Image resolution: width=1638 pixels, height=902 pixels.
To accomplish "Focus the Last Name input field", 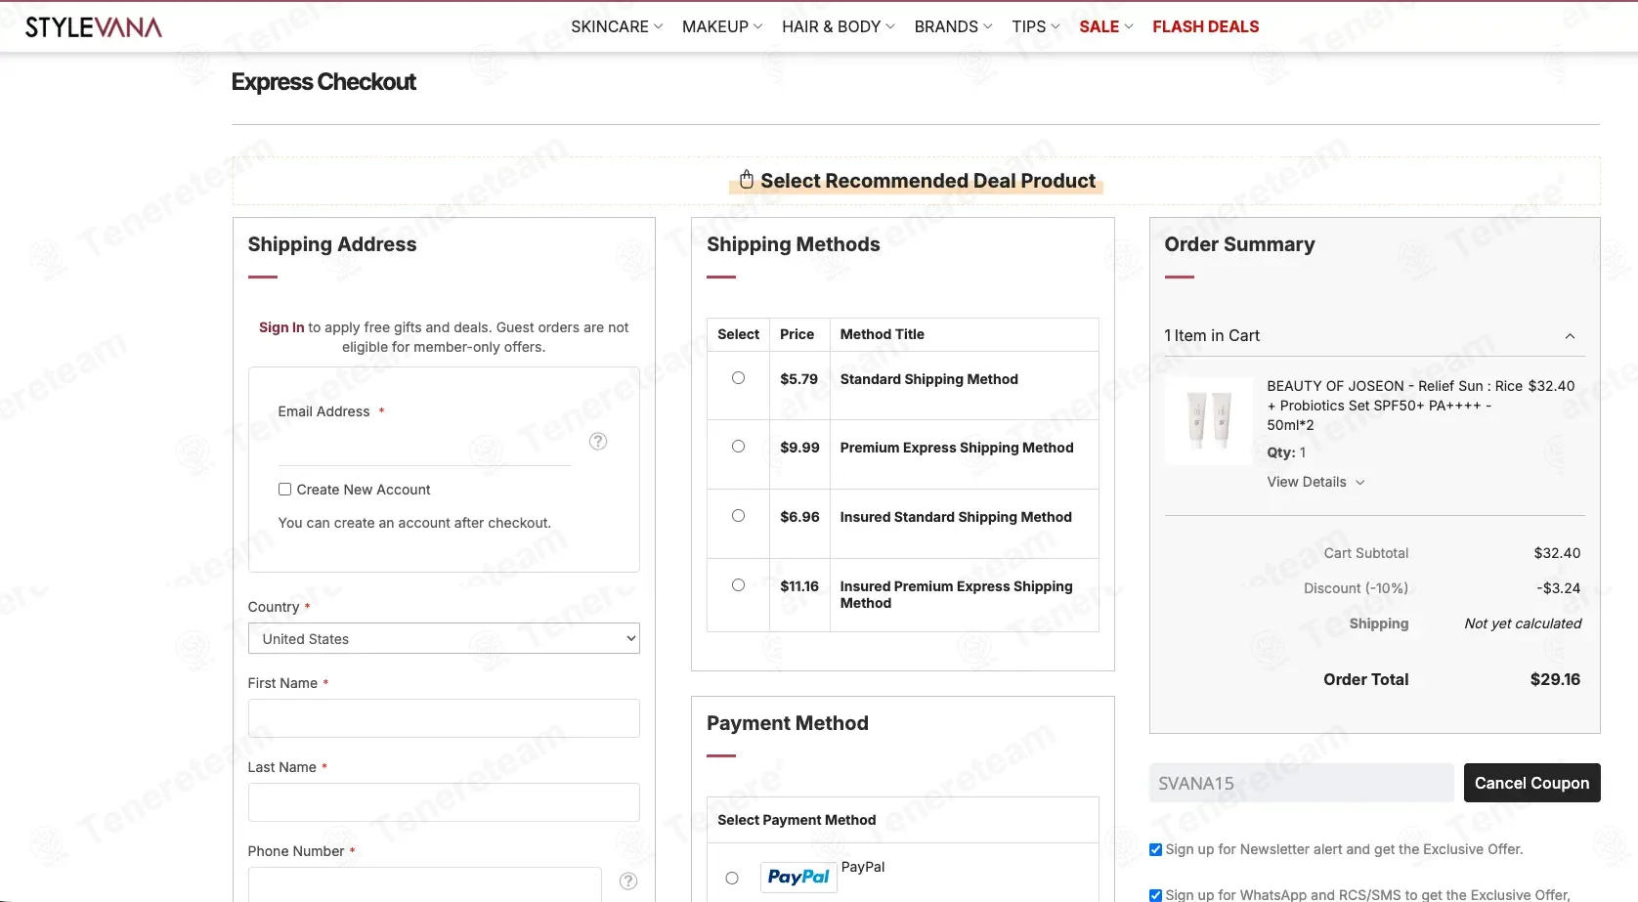I will 444,802.
